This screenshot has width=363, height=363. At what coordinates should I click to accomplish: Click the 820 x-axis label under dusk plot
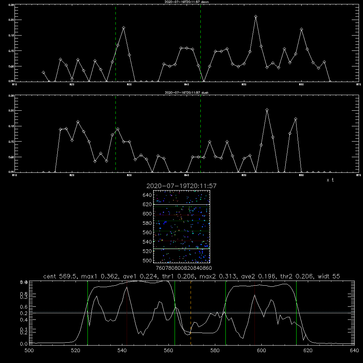tap(72, 175)
